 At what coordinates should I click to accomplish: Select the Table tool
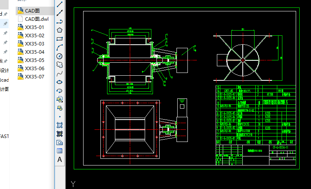[60, 151]
